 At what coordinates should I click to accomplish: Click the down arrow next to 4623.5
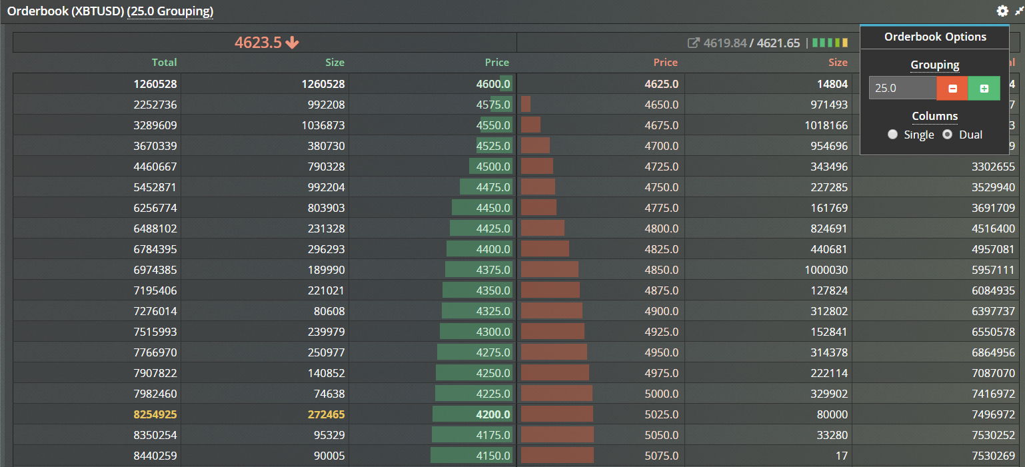coord(292,43)
